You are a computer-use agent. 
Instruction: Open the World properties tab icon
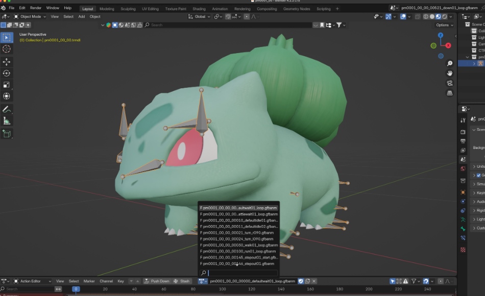click(463, 168)
